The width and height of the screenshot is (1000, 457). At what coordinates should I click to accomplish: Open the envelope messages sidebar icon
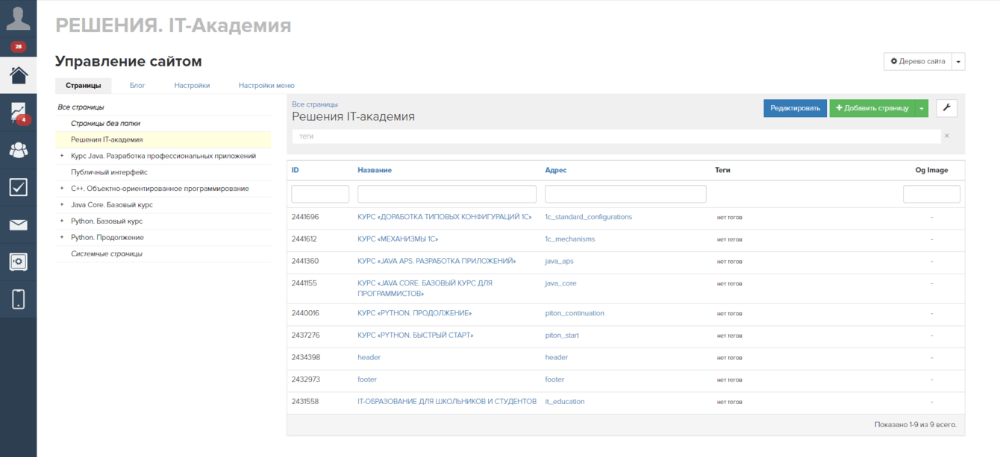18,224
